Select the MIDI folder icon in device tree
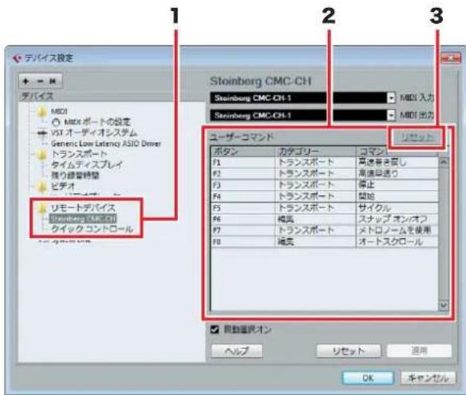Screen dimensions: 466x395 click(42, 112)
